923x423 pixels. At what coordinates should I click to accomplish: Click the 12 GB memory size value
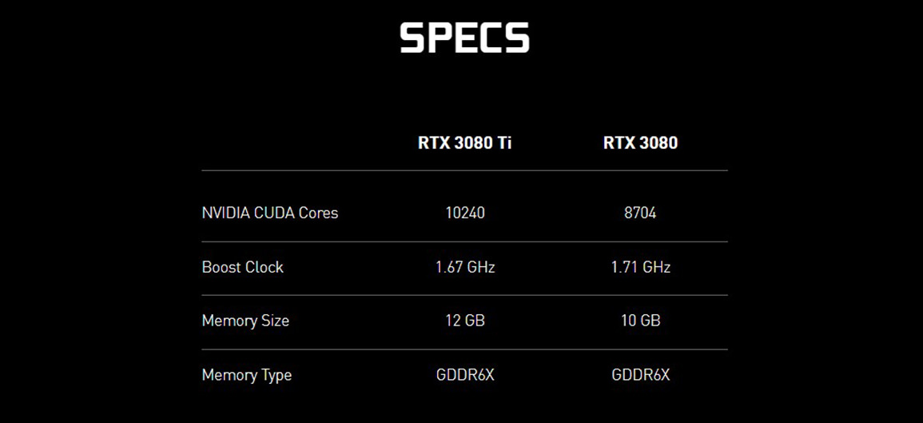click(x=465, y=321)
